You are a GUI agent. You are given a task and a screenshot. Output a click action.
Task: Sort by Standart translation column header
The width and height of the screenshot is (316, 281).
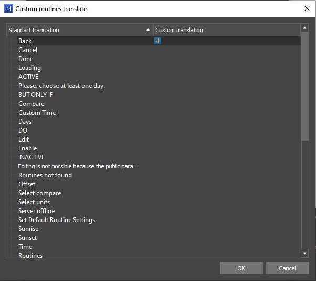tap(79, 30)
